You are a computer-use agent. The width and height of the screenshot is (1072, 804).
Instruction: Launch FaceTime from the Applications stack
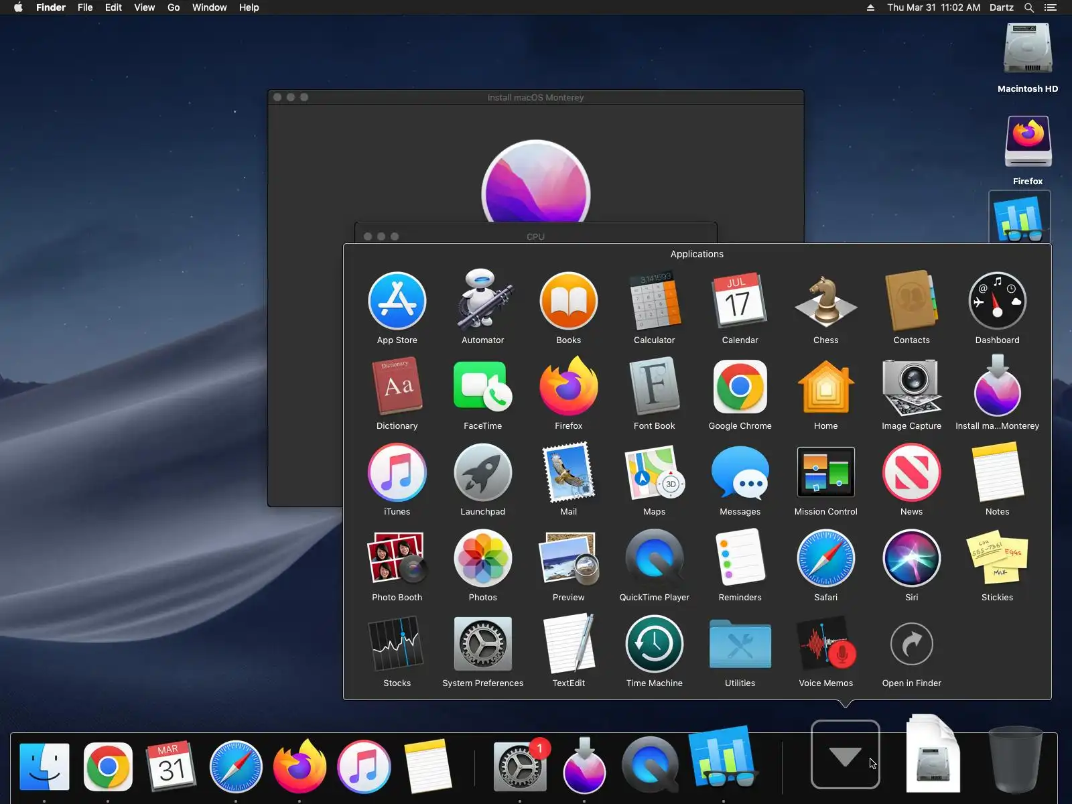coord(482,387)
